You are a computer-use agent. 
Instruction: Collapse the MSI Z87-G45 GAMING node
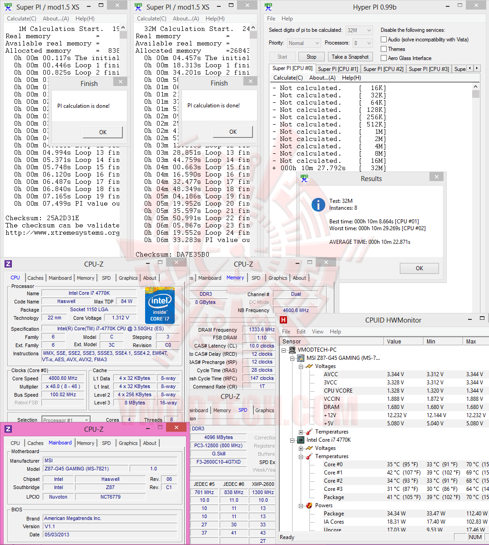(292, 358)
